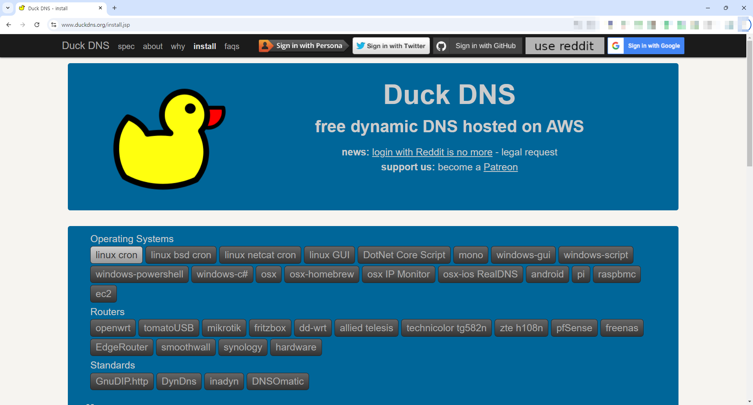Click the browser back arrow
The image size is (753, 405).
(9, 25)
